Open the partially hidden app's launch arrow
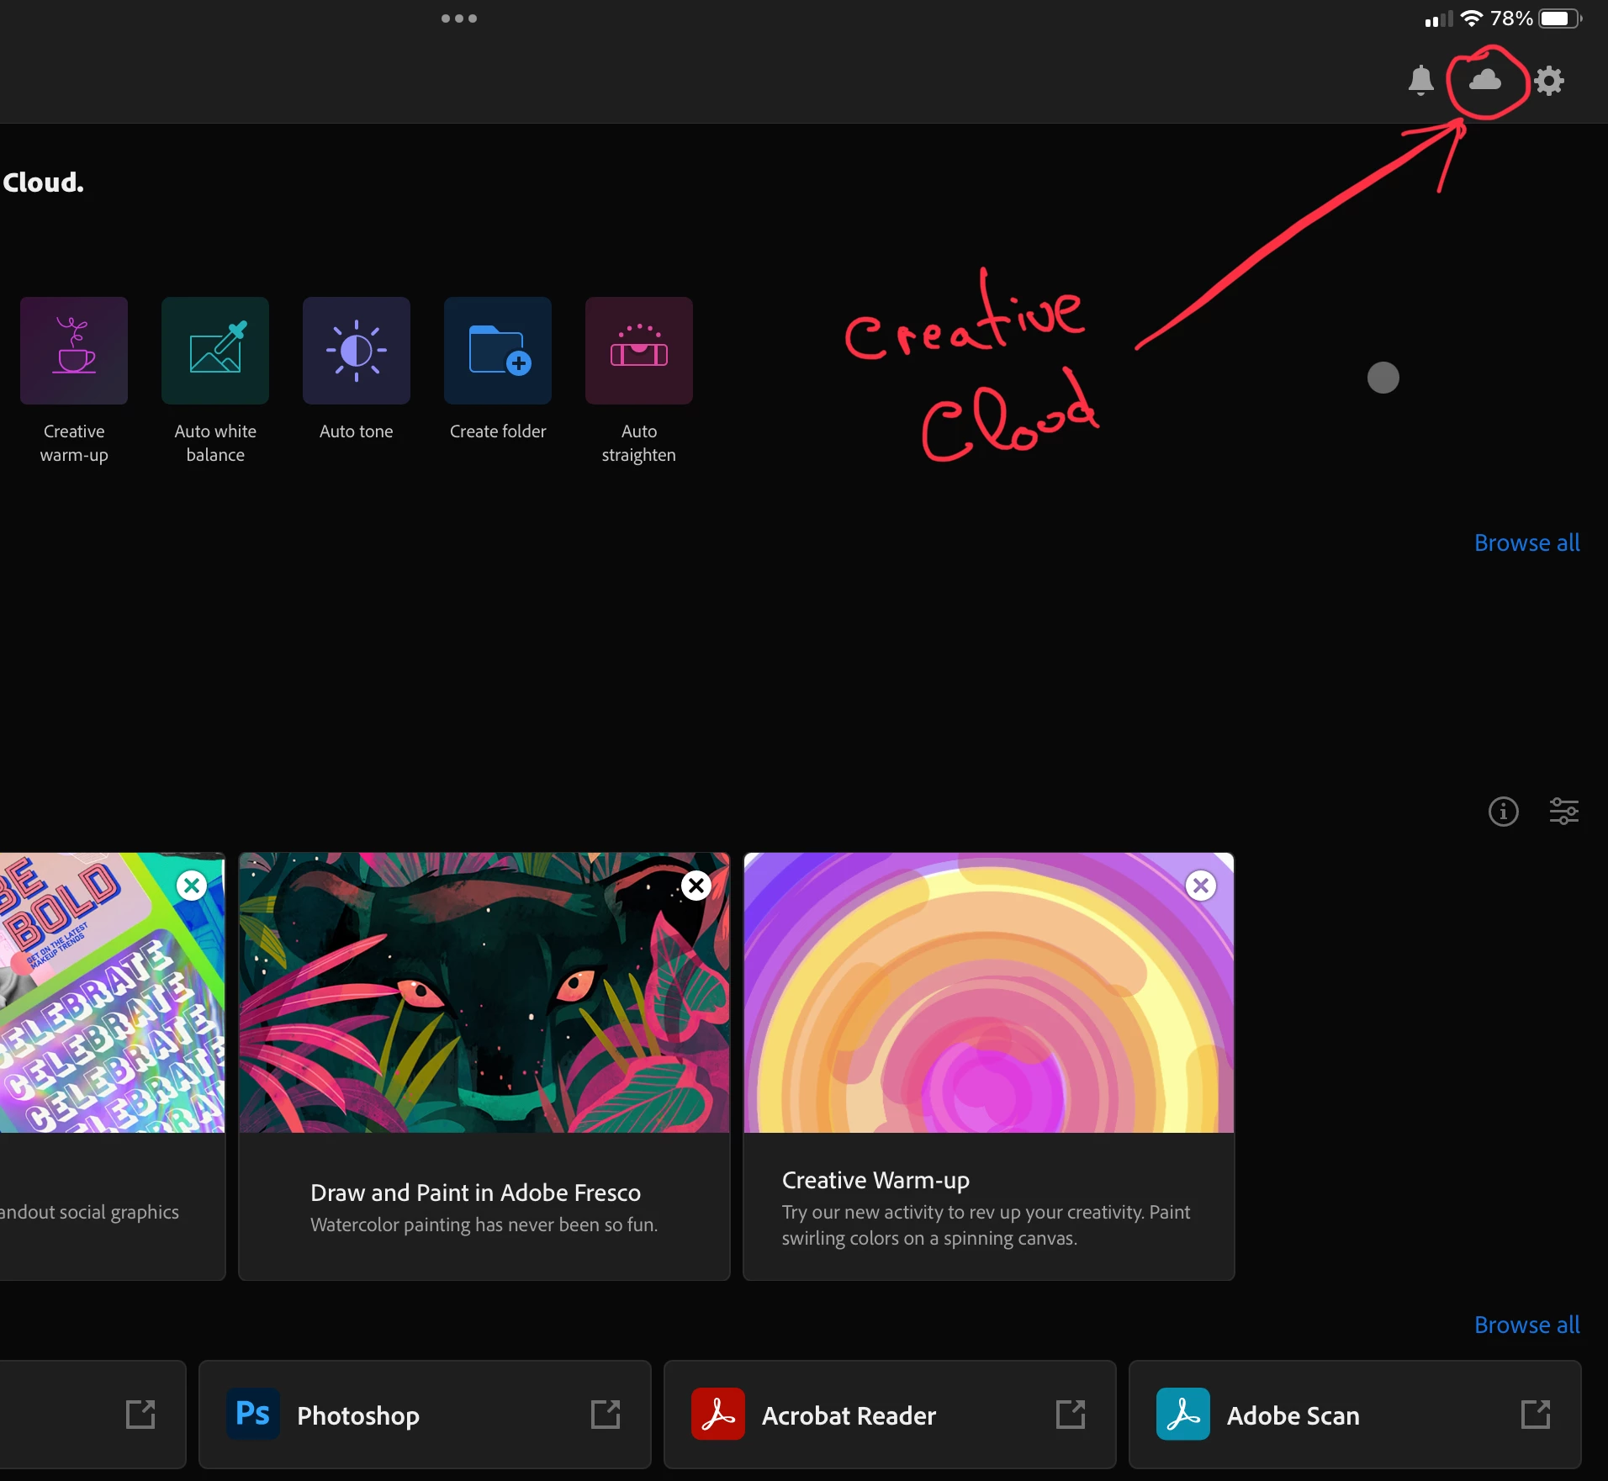Screen dimensions: 1608x1481 140,1415
